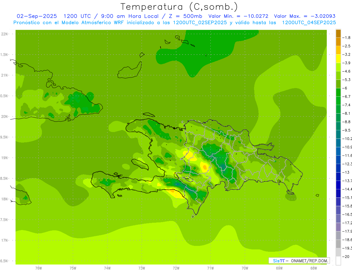Click Gonâve island in the bay of Haiti
Screen dimensions: 352x272
[140, 164]
